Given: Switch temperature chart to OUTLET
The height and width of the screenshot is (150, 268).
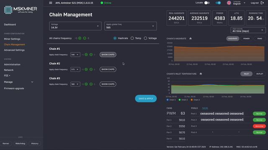Looking at the screenshot, I should point(260,74).
